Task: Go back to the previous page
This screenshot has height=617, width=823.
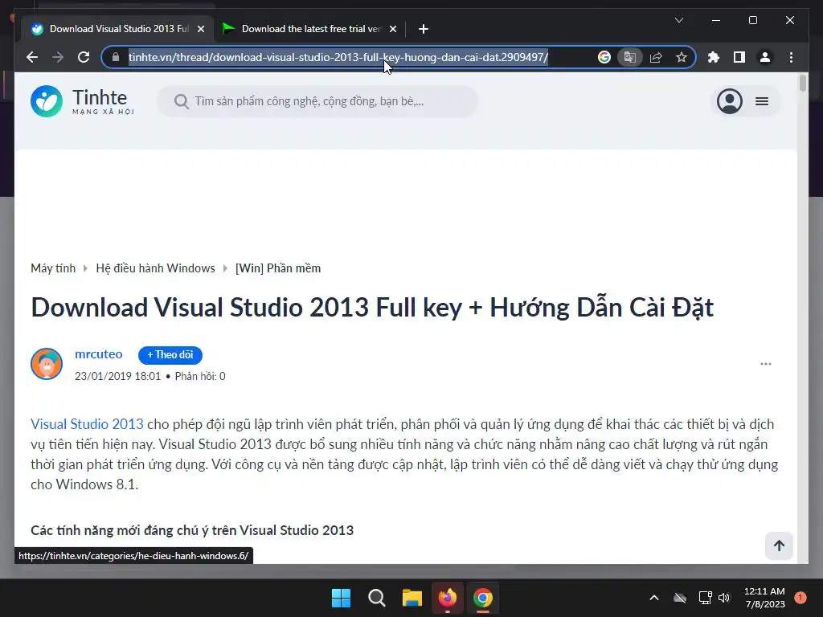Action: (x=32, y=57)
